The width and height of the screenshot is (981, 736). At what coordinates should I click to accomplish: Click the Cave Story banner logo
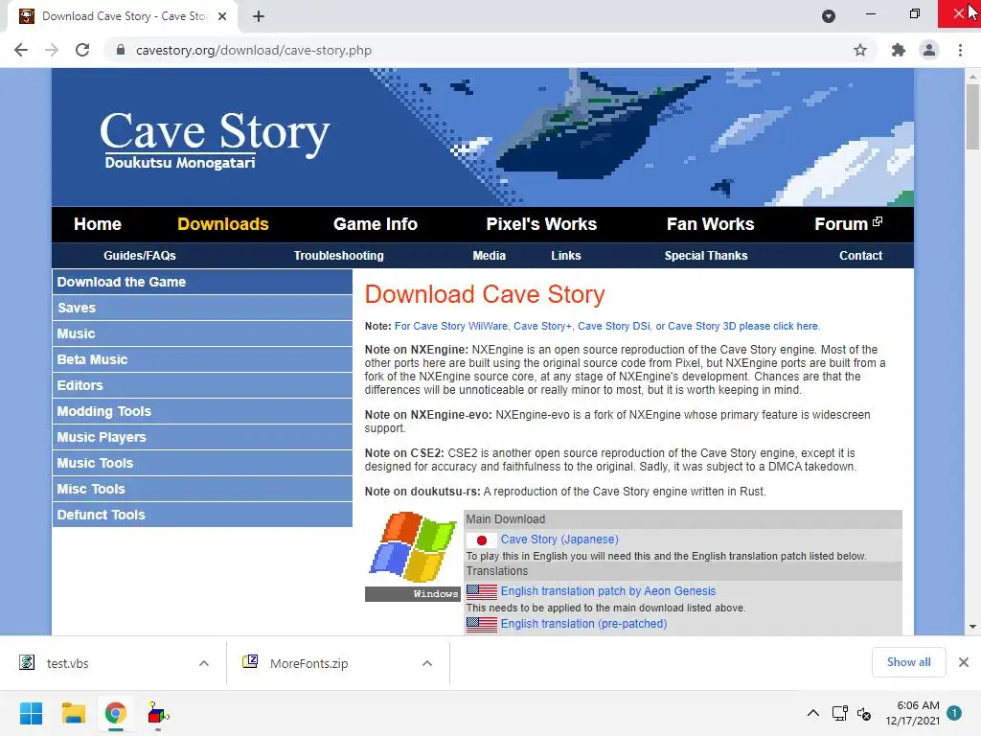(214, 140)
